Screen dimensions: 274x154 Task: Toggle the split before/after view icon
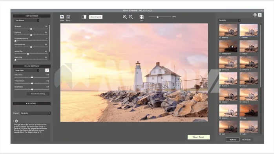[x=84, y=17]
